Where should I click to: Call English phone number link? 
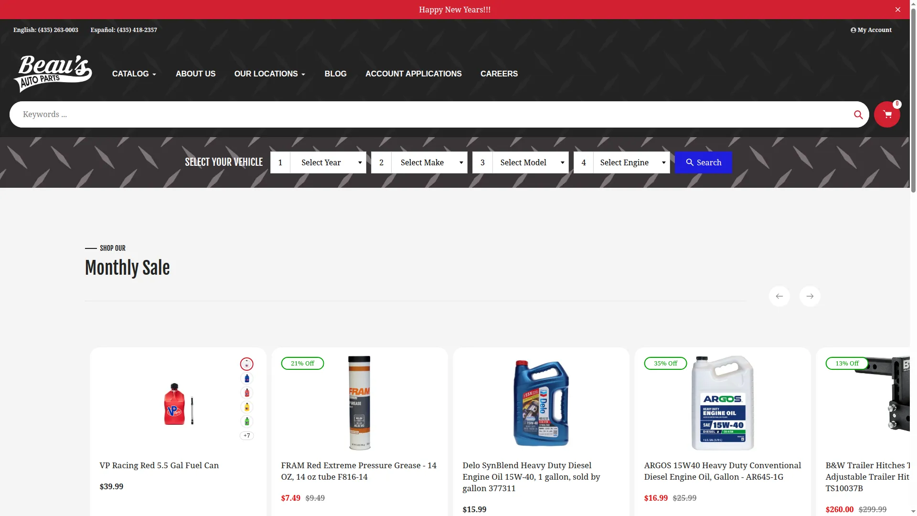46,30
